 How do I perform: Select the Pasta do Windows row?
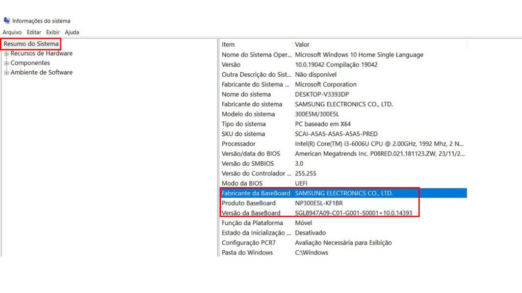click(343, 252)
